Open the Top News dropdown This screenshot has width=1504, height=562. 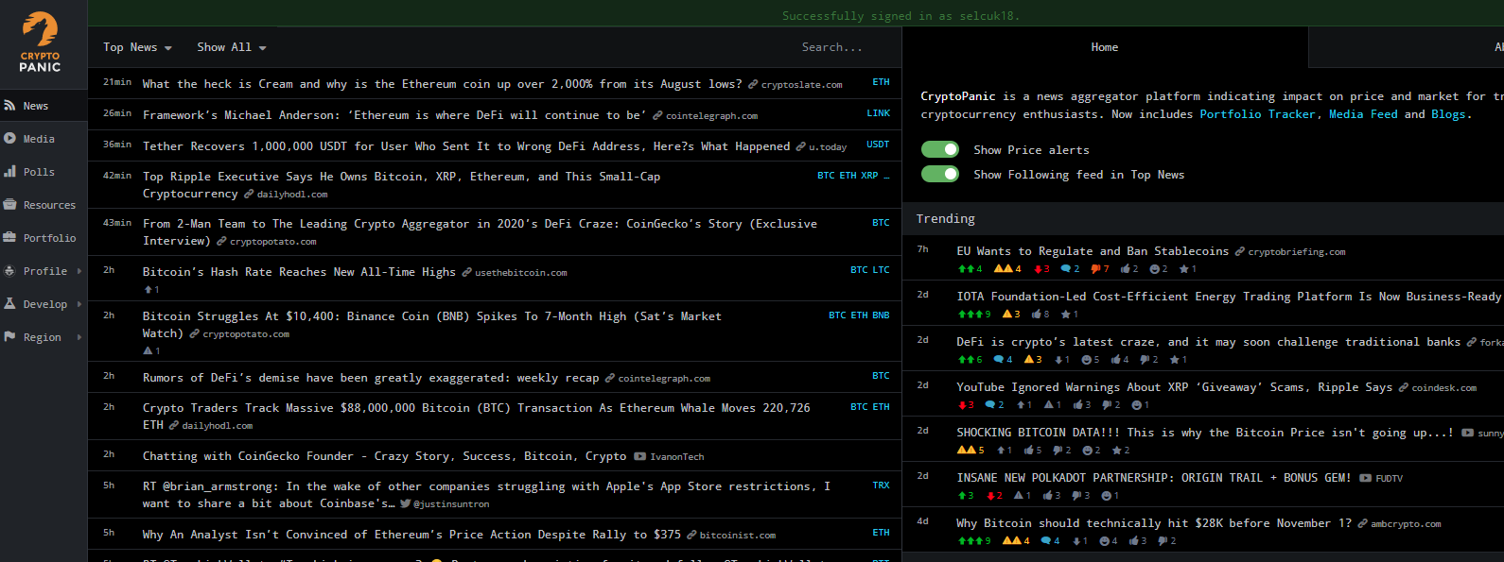pos(137,47)
